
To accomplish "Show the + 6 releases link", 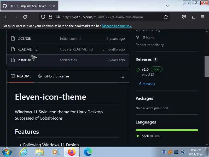I will click(145, 84).
